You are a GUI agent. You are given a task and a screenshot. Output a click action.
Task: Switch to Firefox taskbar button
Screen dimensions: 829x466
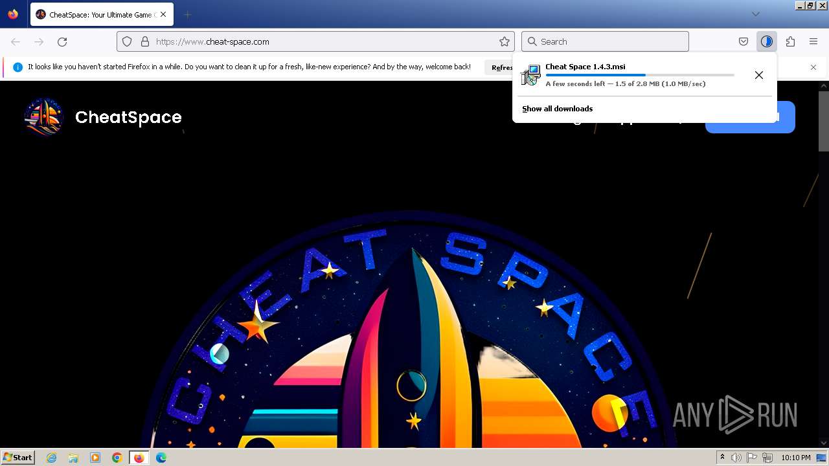point(139,458)
